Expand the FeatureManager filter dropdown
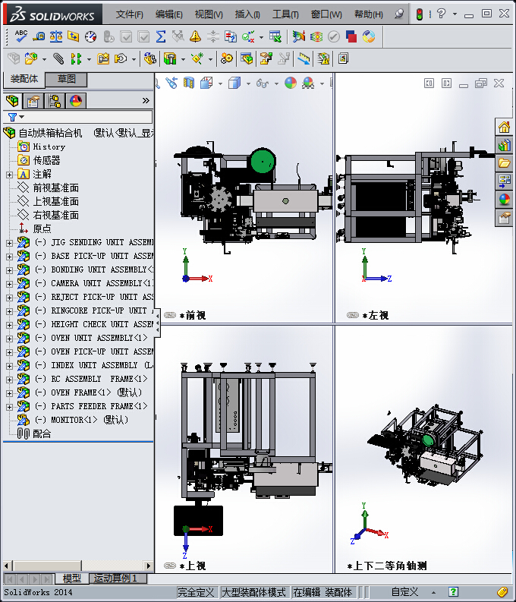Screen dimensions: 516x602 [21, 117]
